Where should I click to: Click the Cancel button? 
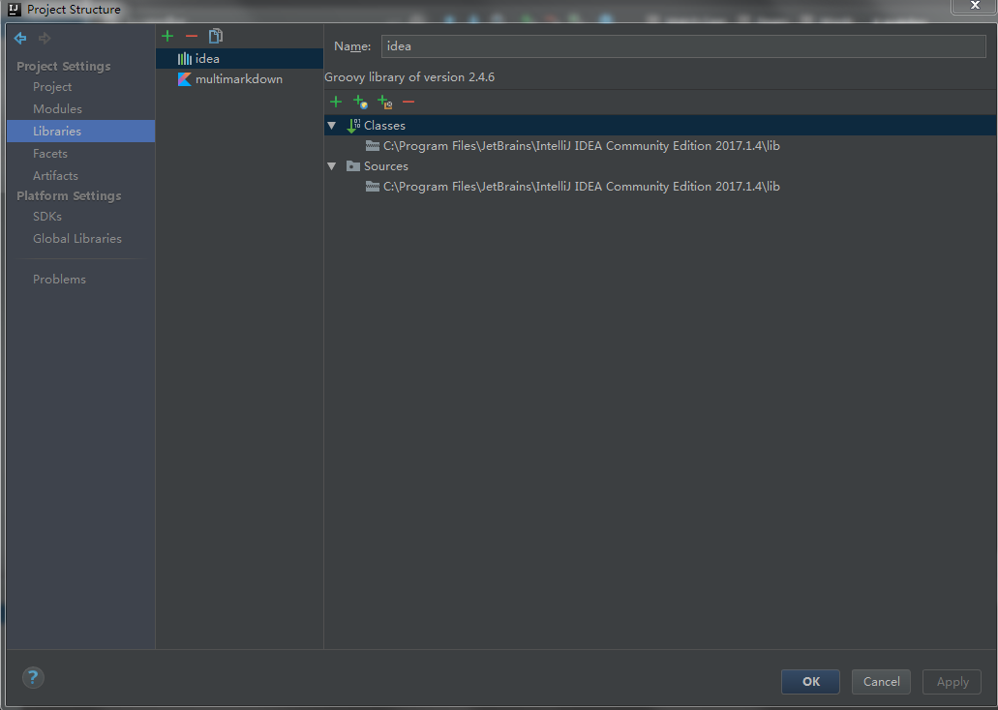coord(881,681)
